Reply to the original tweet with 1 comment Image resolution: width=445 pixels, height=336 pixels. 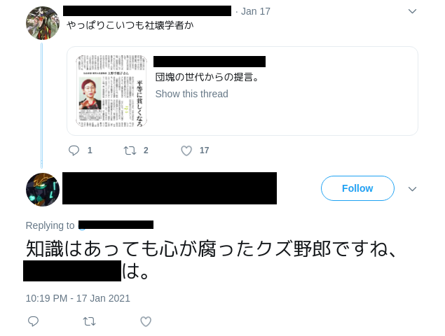tap(74, 150)
